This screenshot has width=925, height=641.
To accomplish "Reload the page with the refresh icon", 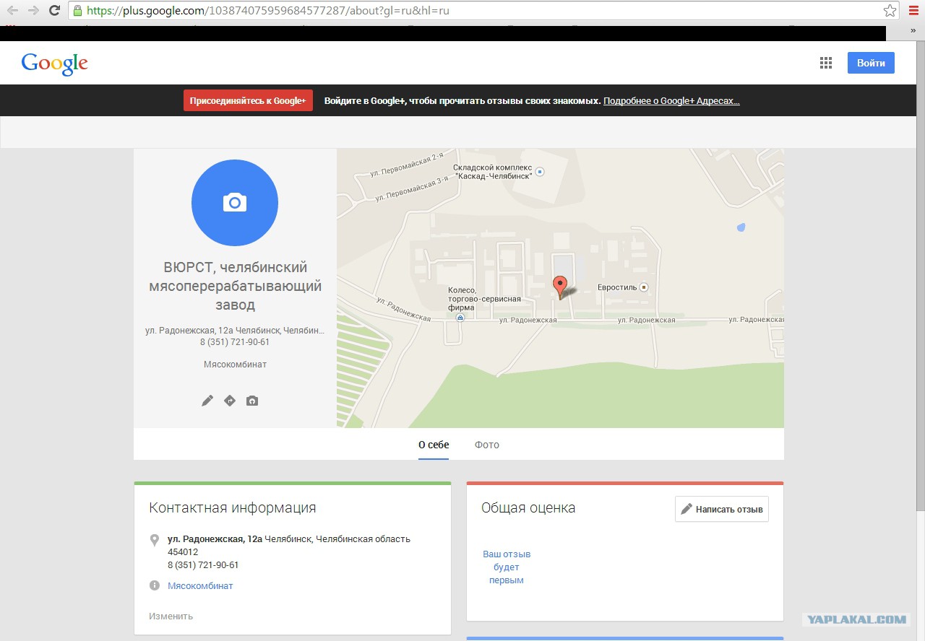I will click(54, 11).
